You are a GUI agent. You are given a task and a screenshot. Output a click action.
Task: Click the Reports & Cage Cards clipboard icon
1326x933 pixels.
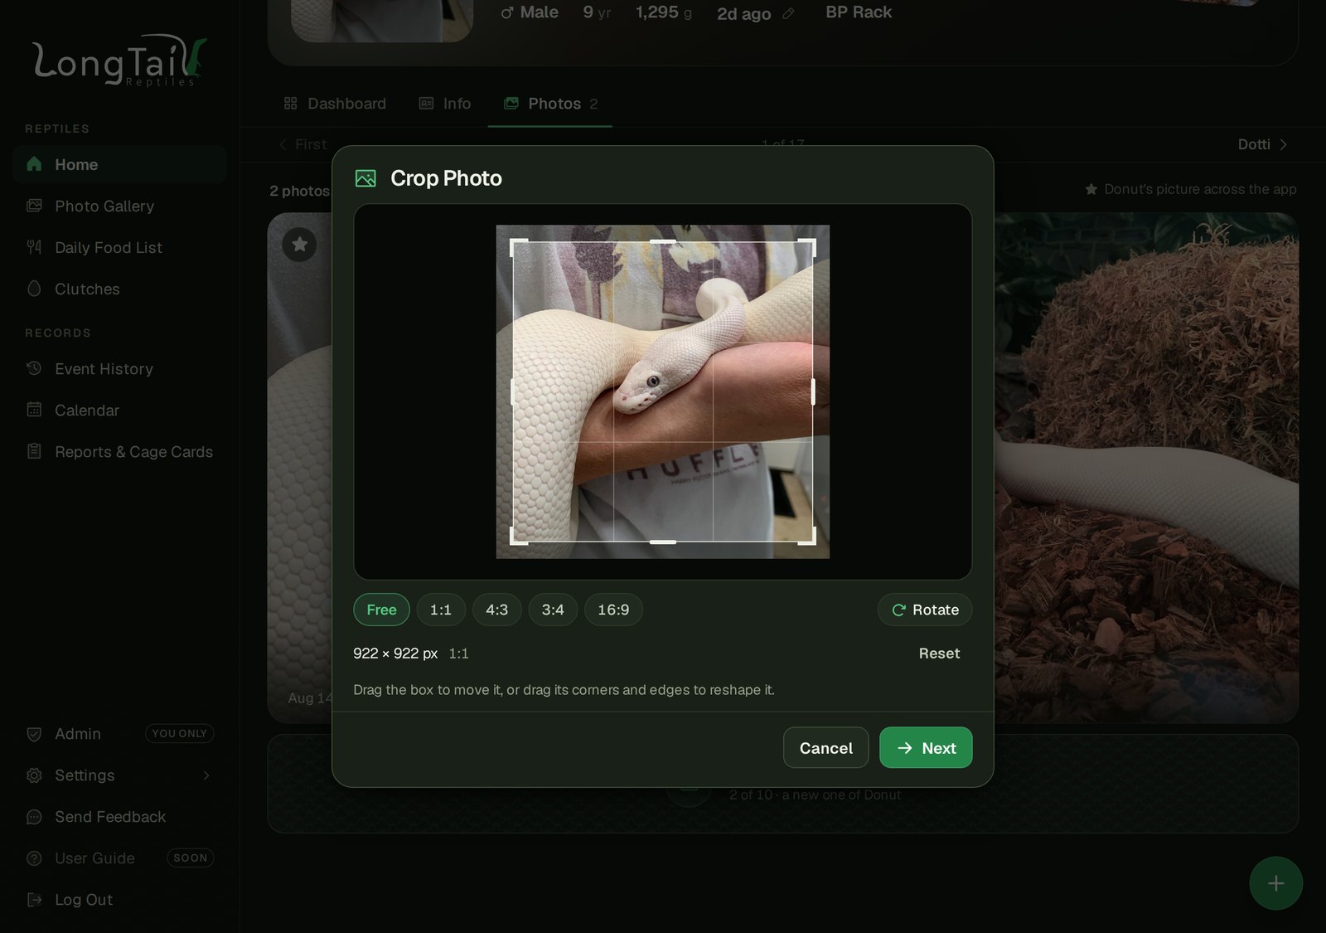pyautogui.click(x=34, y=451)
